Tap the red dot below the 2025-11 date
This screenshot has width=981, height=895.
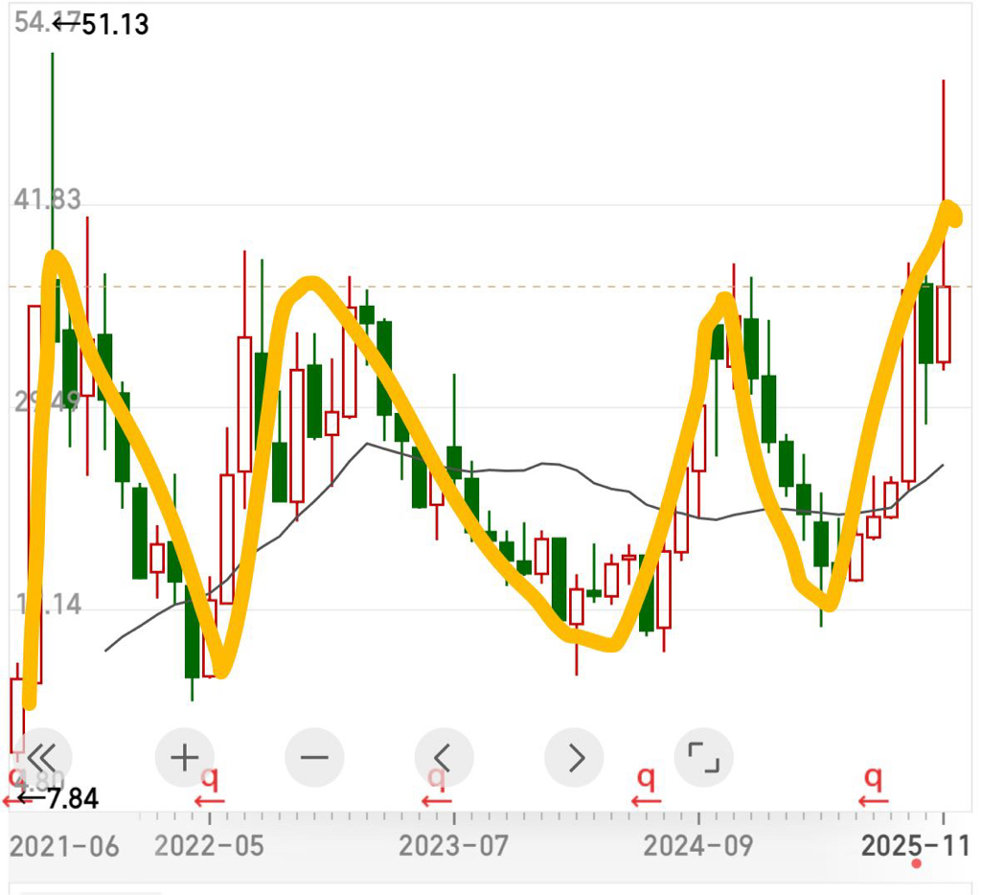[x=917, y=864]
